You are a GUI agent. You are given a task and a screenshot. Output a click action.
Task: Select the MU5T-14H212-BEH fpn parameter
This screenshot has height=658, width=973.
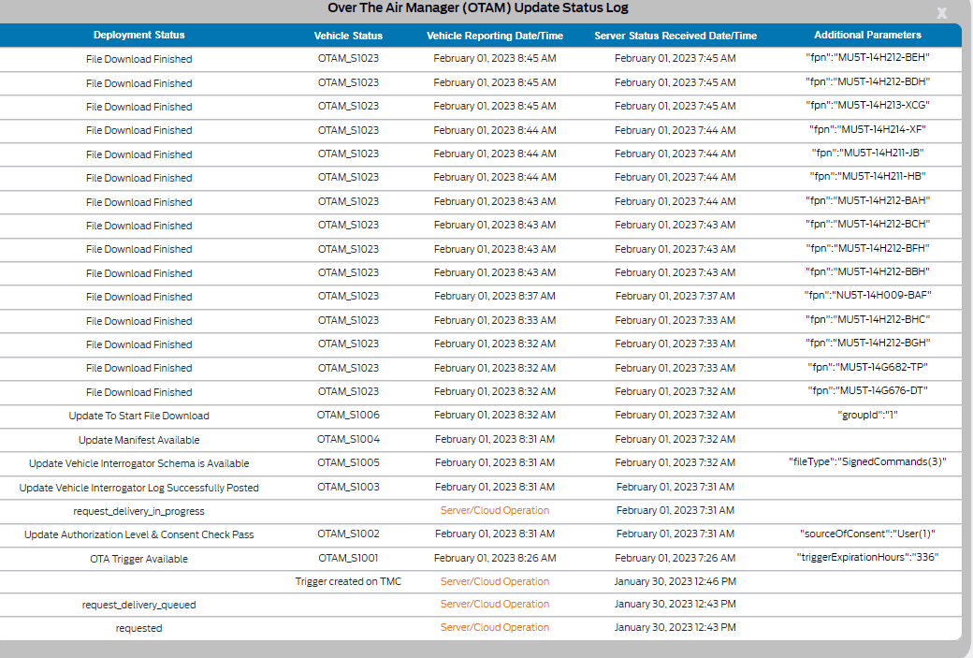click(x=867, y=58)
